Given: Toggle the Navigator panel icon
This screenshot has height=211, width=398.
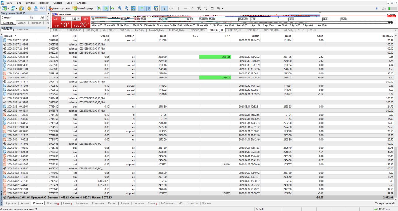Looking at the screenshot, I should pyautogui.click(x=36, y=8).
